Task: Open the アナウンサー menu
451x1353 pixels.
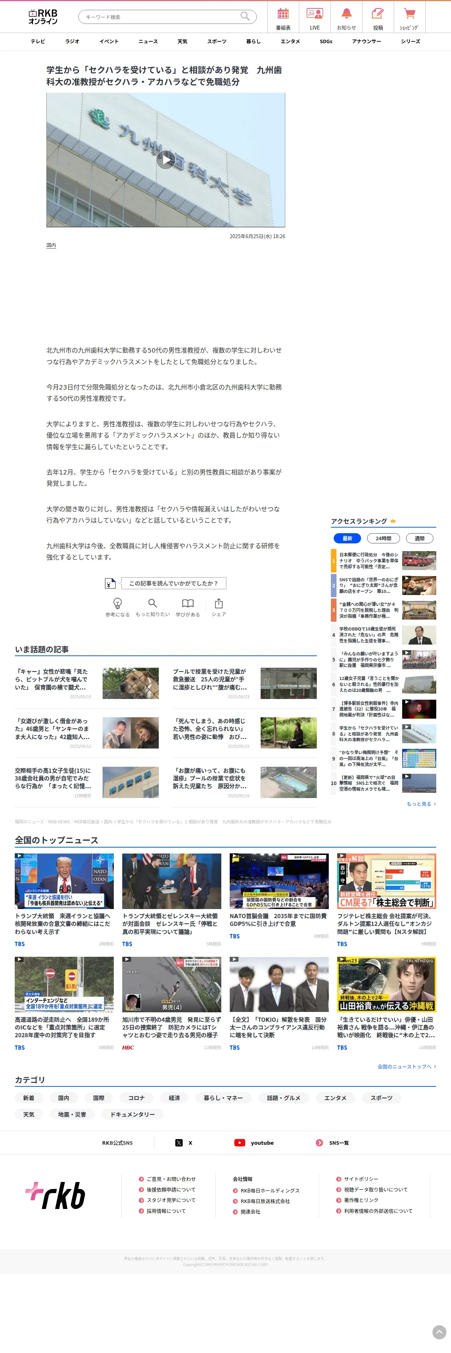Action: coord(366,41)
